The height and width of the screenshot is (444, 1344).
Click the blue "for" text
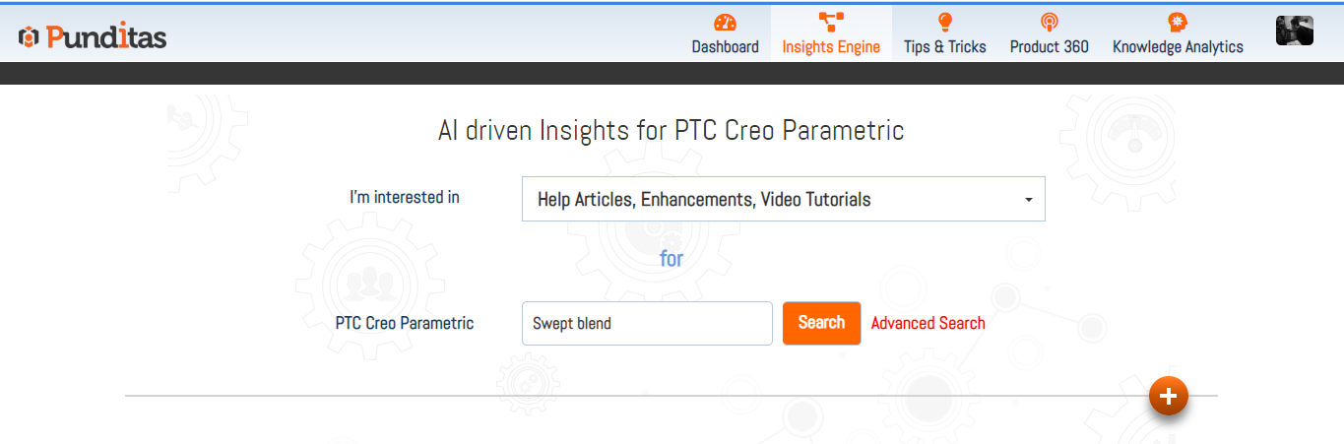pos(672,259)
